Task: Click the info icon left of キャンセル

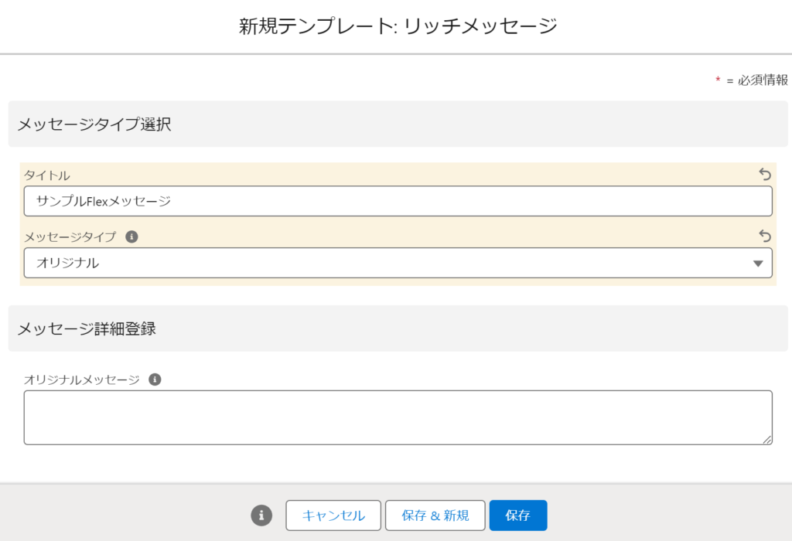Action: coord(261,515)
